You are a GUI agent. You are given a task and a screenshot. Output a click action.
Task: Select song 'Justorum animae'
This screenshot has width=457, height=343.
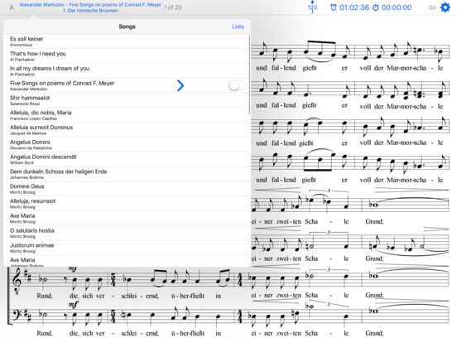coord(127,248)
